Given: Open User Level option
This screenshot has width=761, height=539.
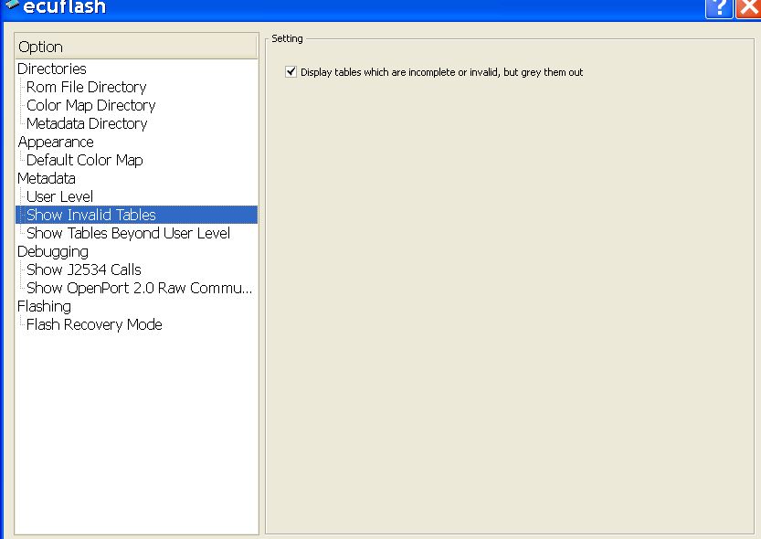Looking at the screenshot, I should (59, 196).
